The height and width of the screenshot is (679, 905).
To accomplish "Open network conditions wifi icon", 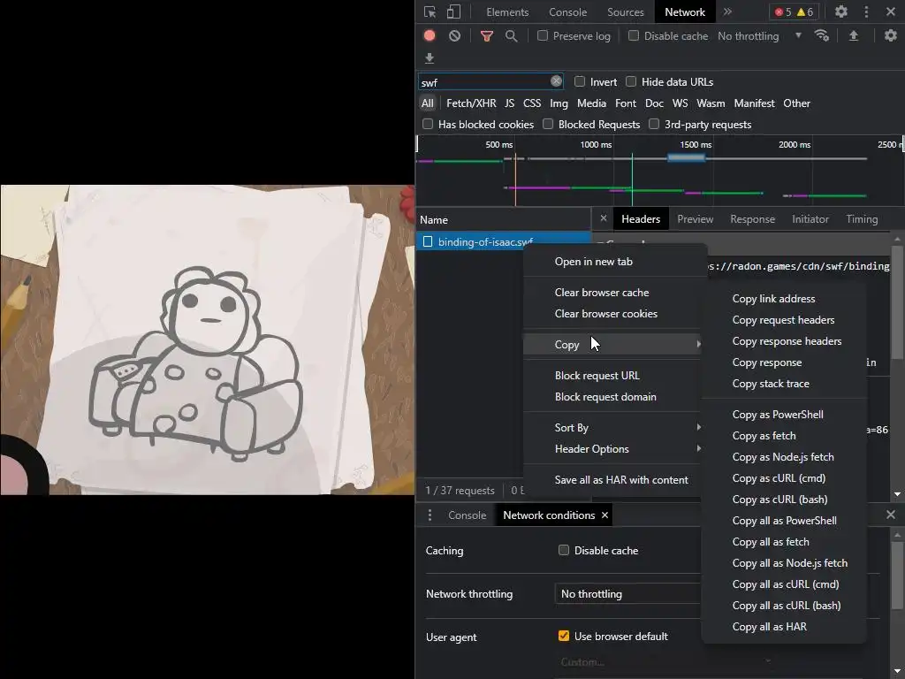I will 822,35.
